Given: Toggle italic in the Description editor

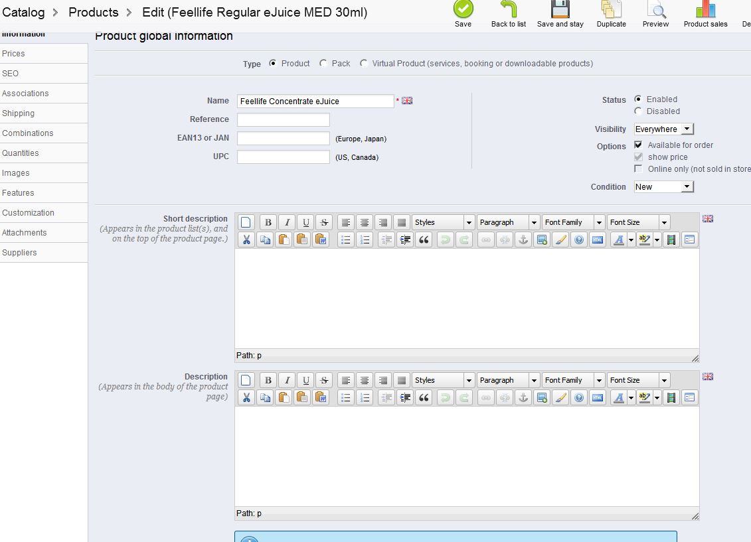Looking at the screenshot, I should (x=287, y=380).
